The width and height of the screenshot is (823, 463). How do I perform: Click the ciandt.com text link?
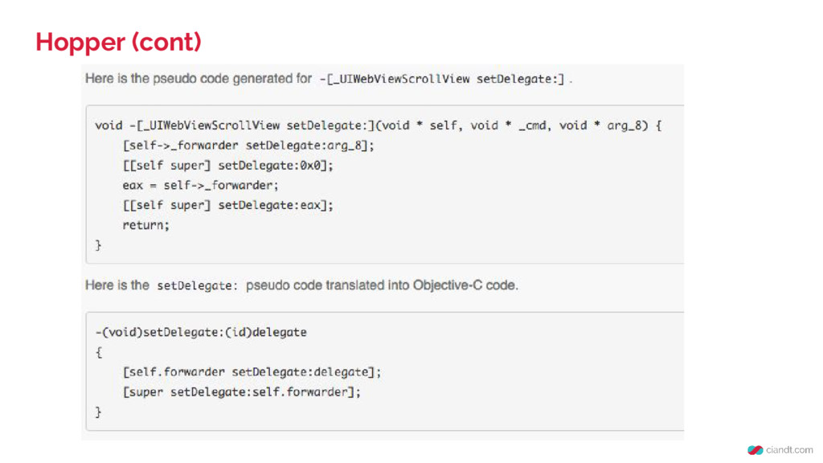pyautogui.click(x=789, y=450)
